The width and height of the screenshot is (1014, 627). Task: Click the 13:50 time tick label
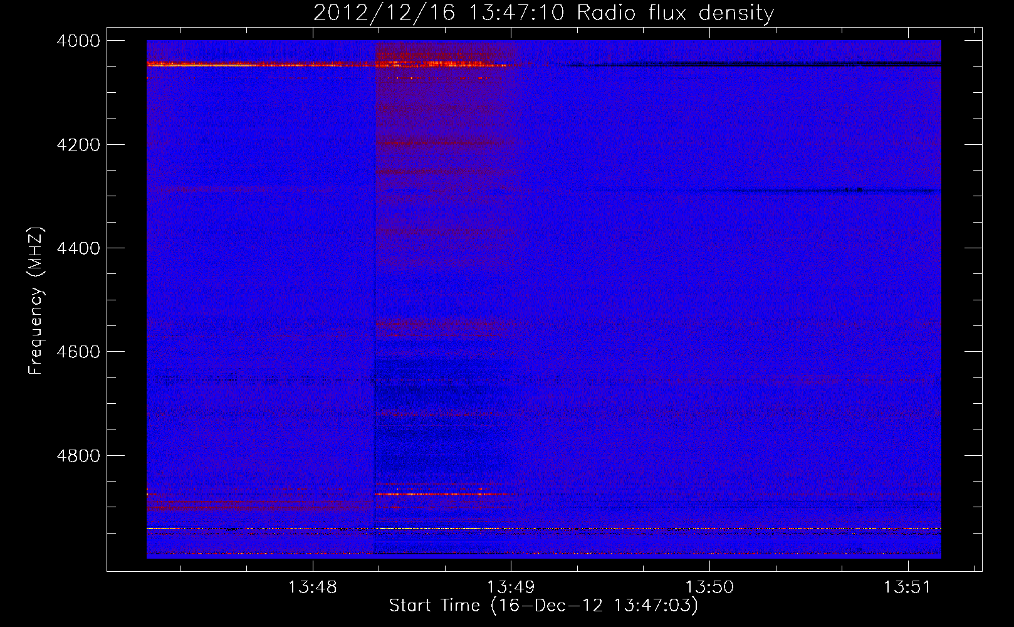(709, 587)
